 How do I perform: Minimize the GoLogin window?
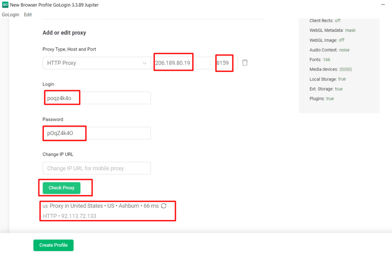pos(383,5)
